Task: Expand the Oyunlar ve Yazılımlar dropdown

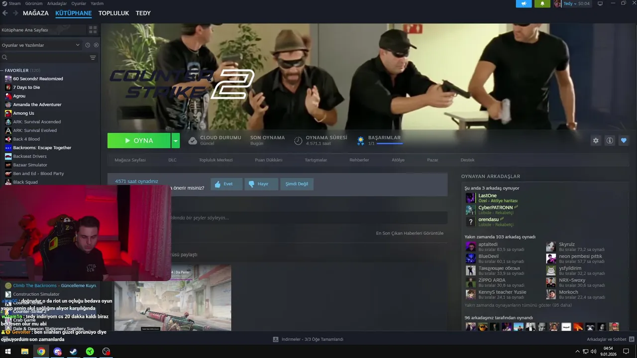Action: pyautogui.click(x=41, y=45)
